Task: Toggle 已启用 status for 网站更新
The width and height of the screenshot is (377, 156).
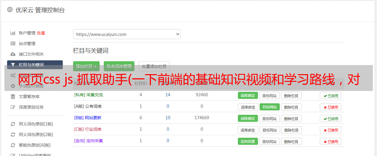Action: click(x=331, y=118)
